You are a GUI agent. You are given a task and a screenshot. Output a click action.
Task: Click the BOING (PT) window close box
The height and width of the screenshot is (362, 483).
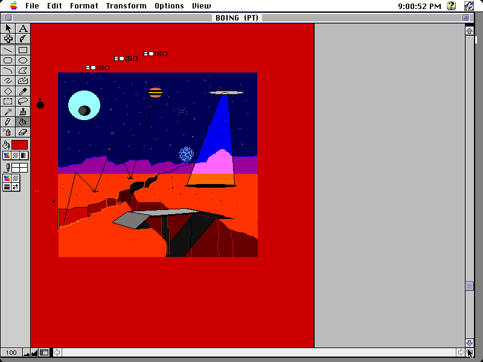point(8,18)
